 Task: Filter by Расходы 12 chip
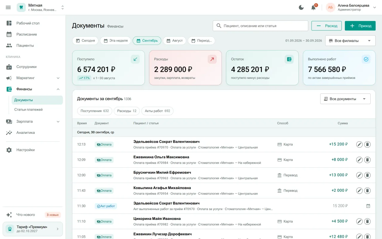(127, 111)
